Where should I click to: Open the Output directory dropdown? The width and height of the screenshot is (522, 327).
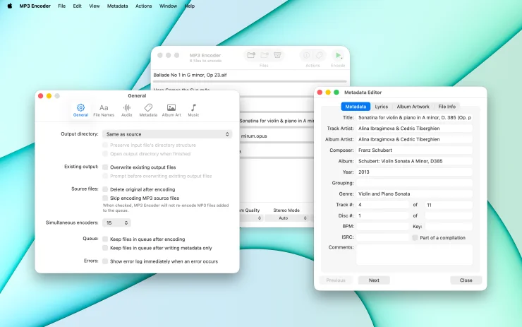pyautogui.click(x=167, y=134)
